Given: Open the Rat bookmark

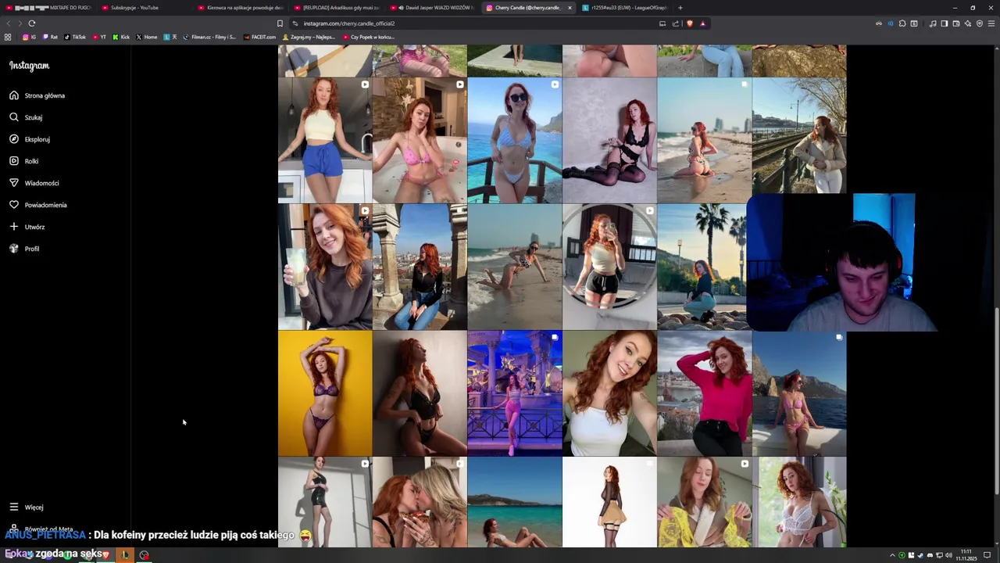Looking at the screenshot, I should (50, 37).
